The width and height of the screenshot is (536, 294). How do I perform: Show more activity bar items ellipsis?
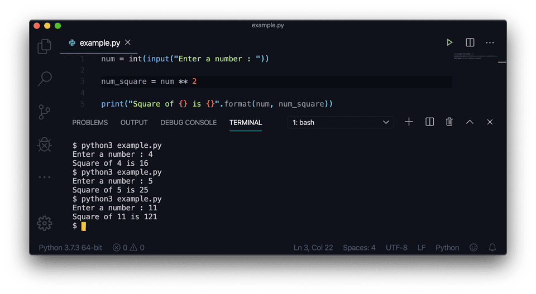click(45, 177)
